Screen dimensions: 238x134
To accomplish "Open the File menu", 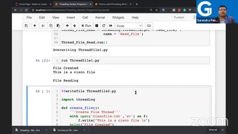I will pos(29,17).
